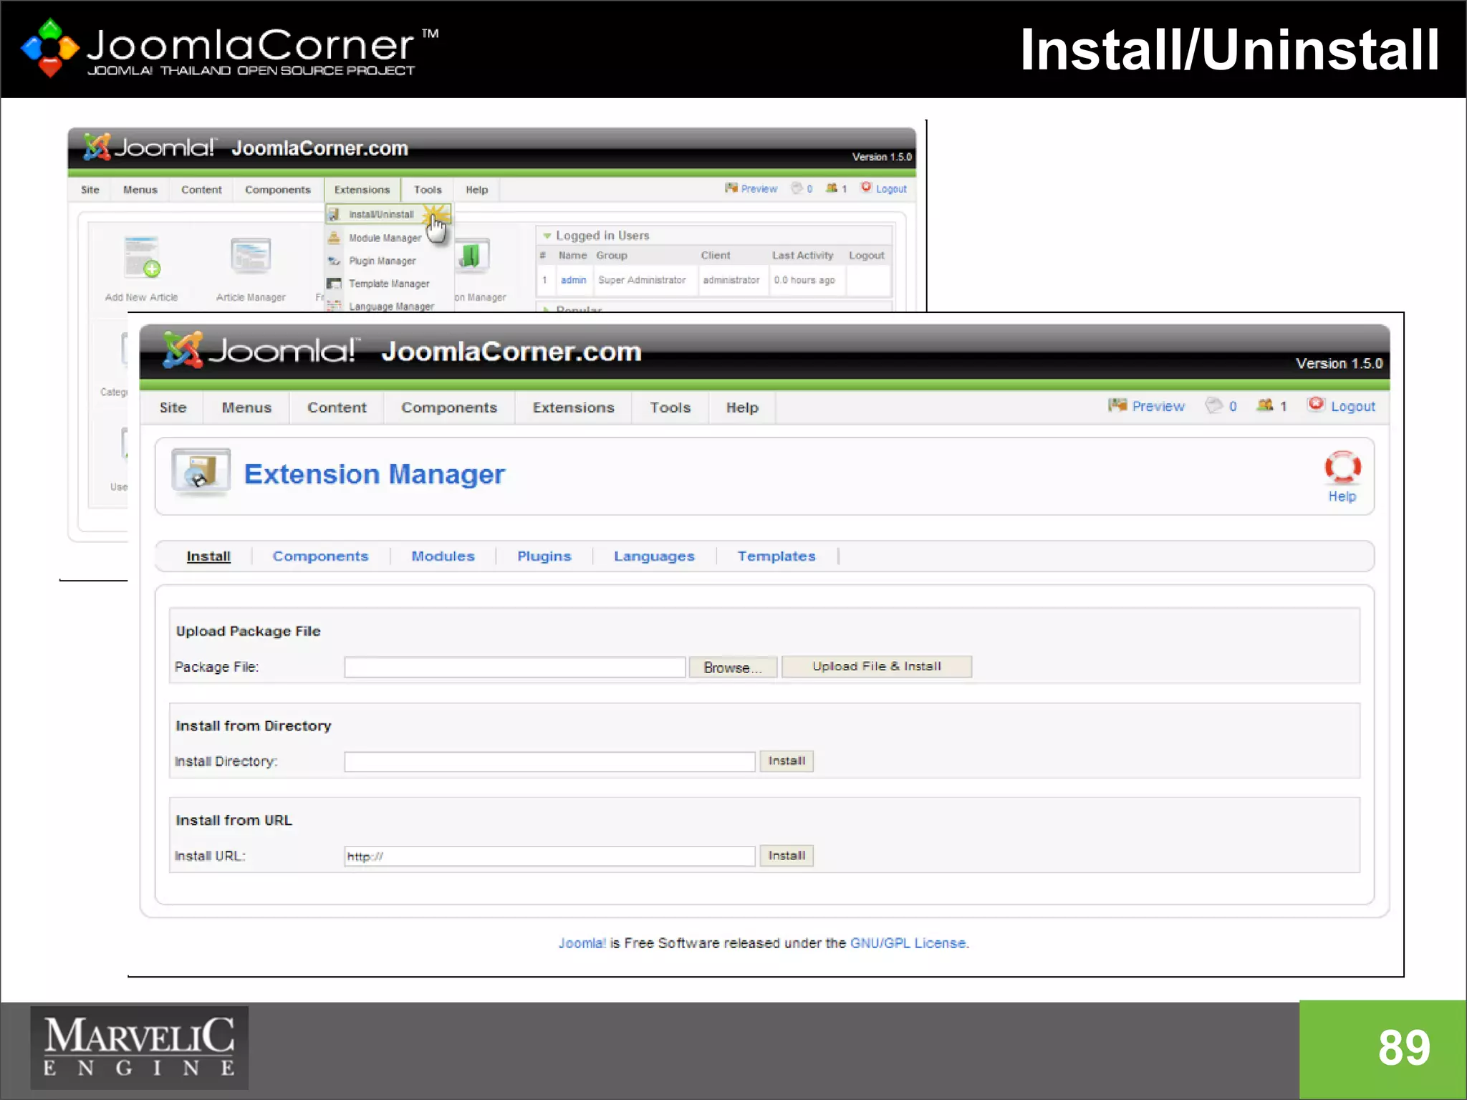
Task: Click Components menu in back window
Action: [278, 190]
